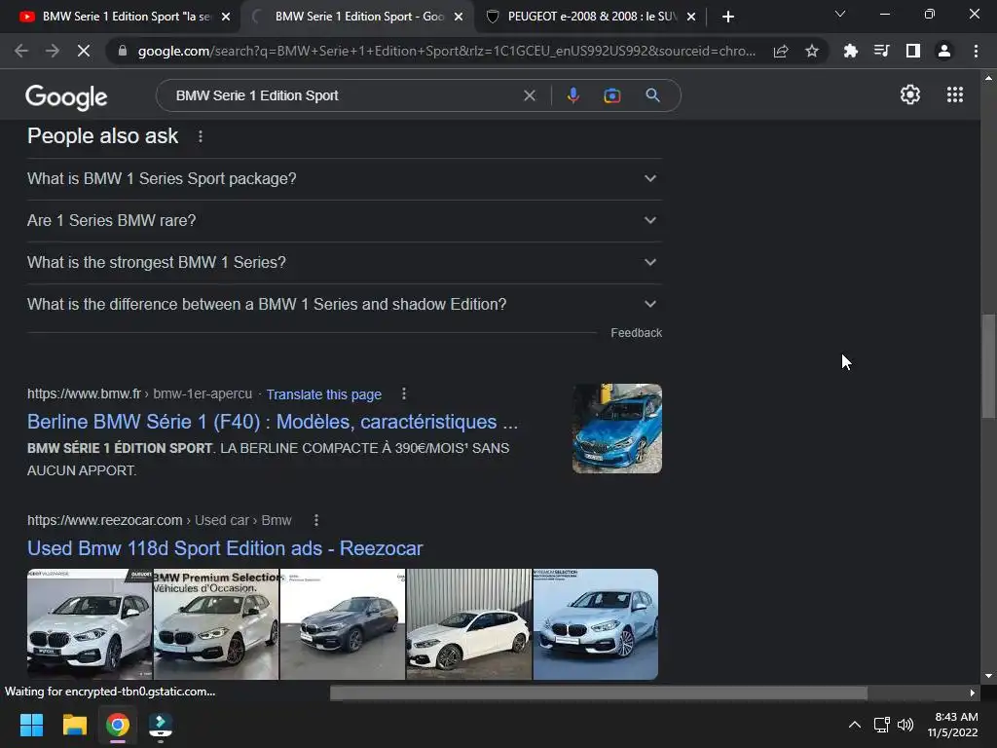The image size is (997, 748).
Task: Open volume control in system tray
Action: tap(905, 725)
